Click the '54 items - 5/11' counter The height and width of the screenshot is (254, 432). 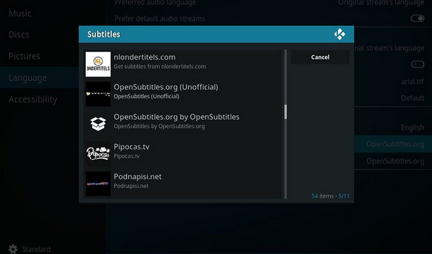(331, 196)
